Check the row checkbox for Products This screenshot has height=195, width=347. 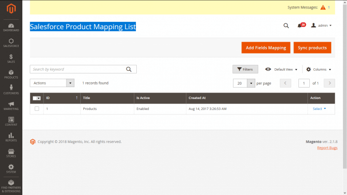pos(37,109)
